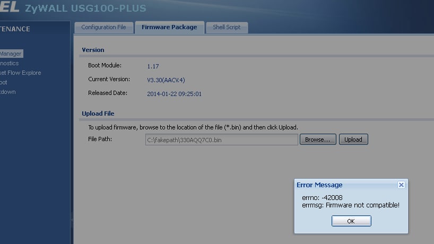Click the File Path input field
This screenshot has width=434, height=244.
tap(221, 140)
